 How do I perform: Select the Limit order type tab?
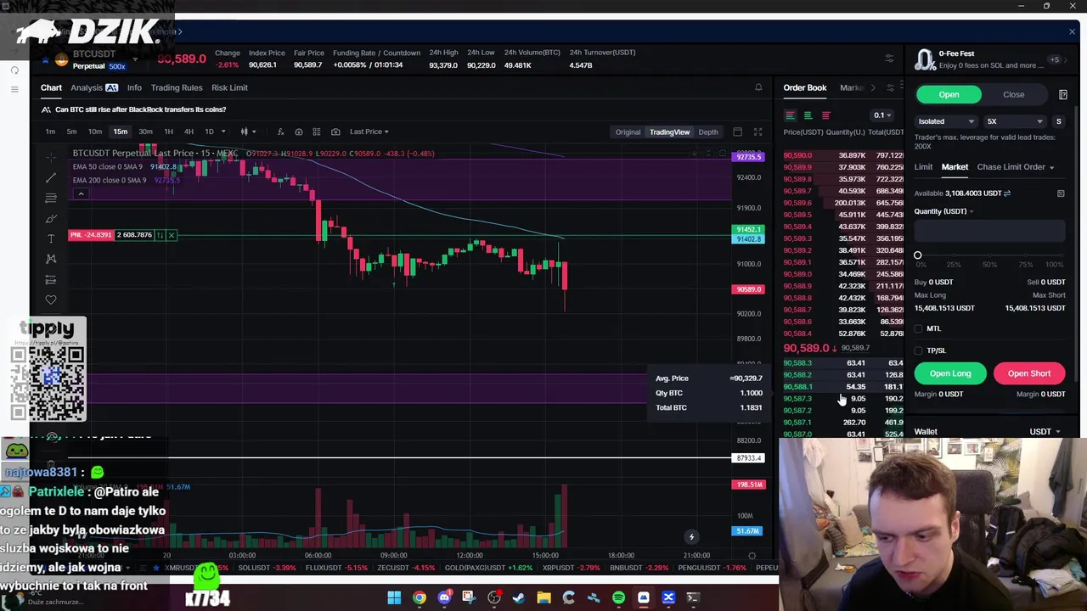click(923, 167)
